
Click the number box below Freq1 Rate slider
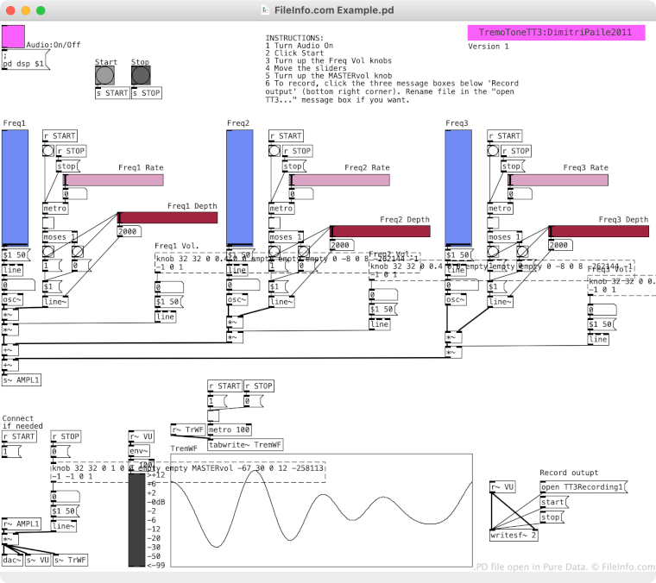click(x=75, y=194)
